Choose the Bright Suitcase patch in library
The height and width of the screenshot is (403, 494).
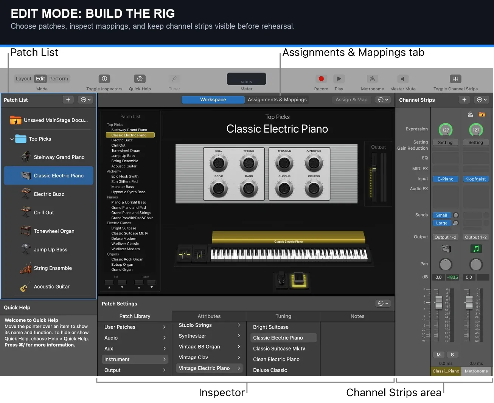(x=283, y=327)
